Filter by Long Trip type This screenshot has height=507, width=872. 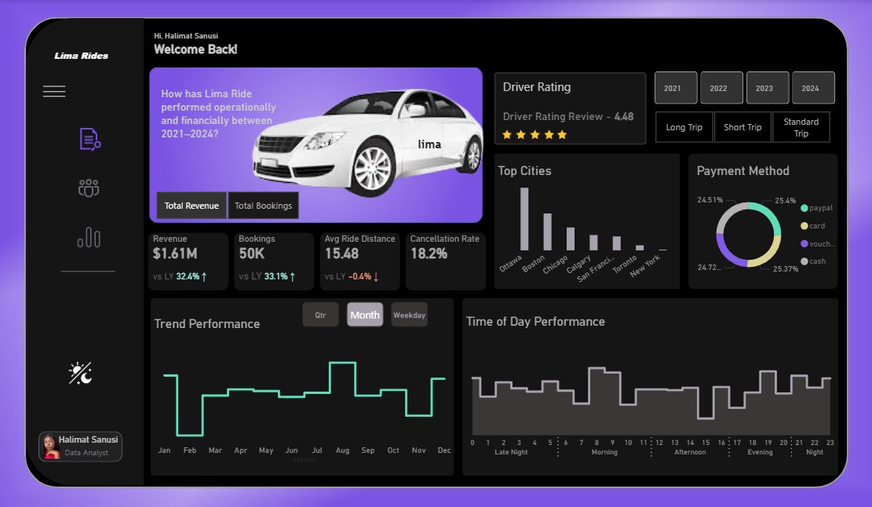(x=684, y=127)
